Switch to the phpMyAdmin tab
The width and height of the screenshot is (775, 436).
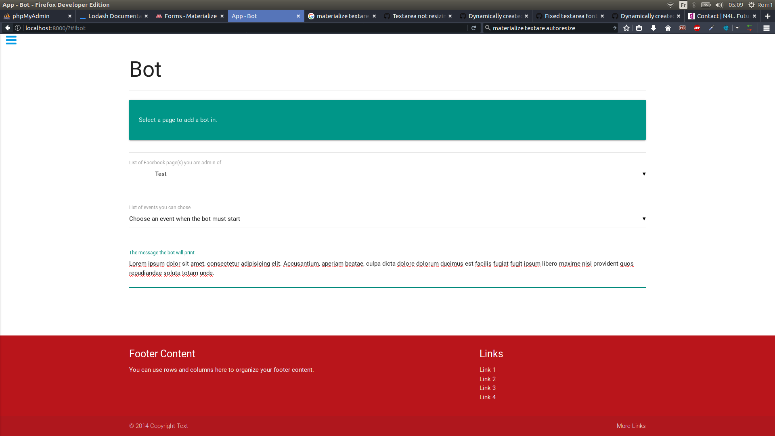31,16
